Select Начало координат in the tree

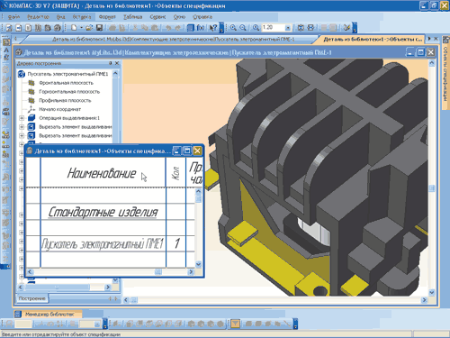coord(59,109)
